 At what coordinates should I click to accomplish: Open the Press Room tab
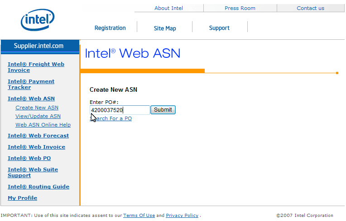(240, 8)
